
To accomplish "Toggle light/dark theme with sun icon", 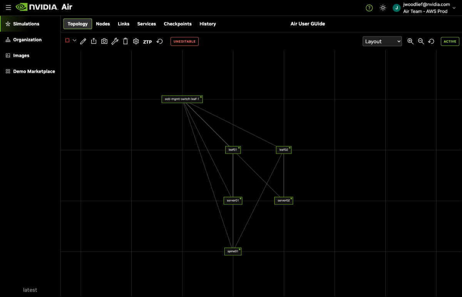I will tap(383, 8).
